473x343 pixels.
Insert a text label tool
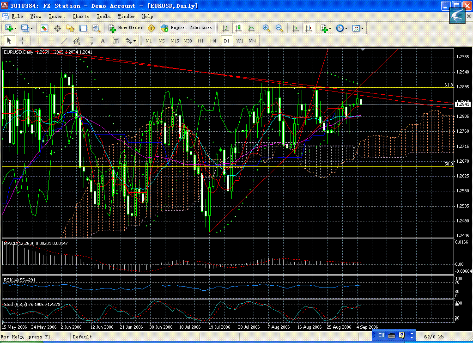coord(103,41)
